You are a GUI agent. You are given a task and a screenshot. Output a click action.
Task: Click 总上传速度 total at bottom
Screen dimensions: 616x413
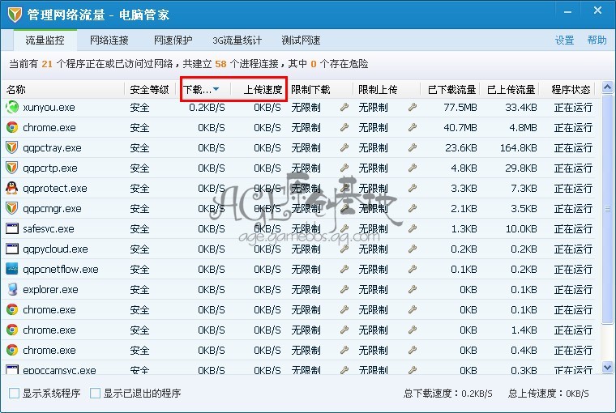[x=548, y=393]
